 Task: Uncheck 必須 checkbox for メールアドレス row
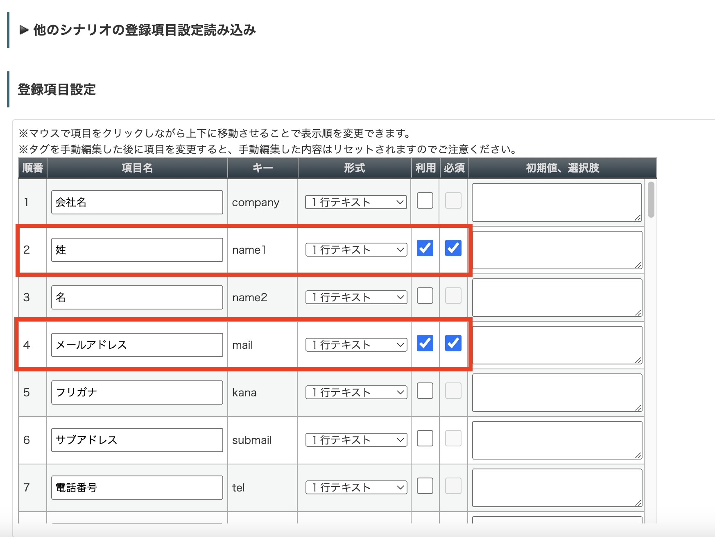coord(453,343)
